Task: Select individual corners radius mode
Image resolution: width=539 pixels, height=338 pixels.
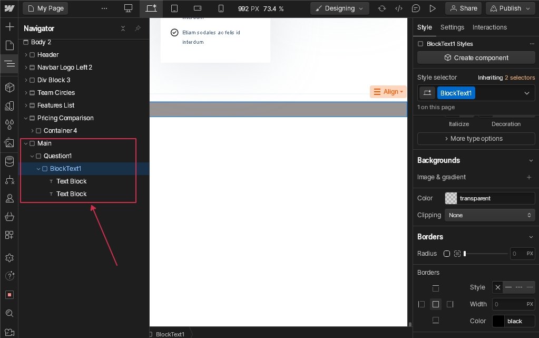Action: coord(457,254)
